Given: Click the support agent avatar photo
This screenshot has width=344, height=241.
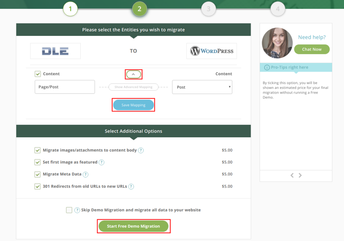Looking at the screenshot, I should coord(277,43).
